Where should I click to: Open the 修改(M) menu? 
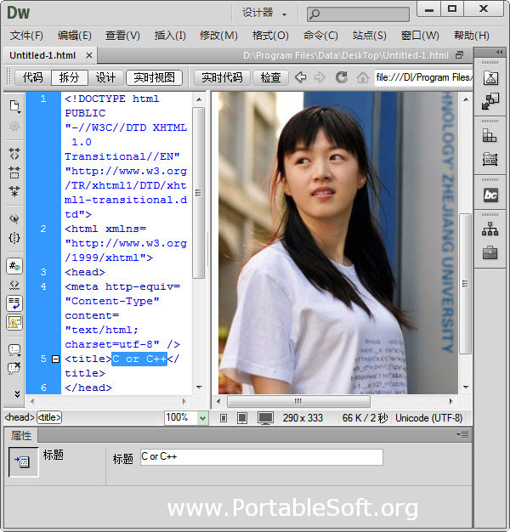pyautogui.click(x=218, y=36)
